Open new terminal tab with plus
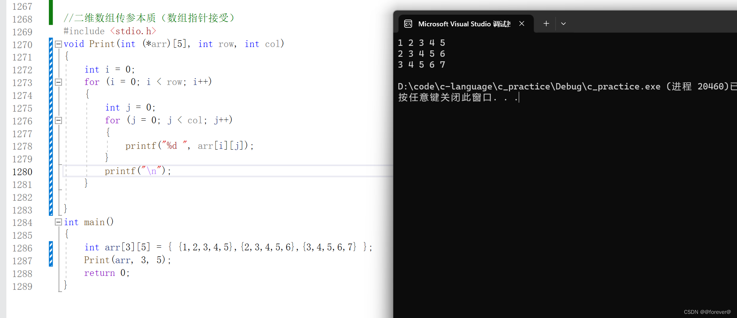Viewport: 737px width, 318px height. 546,24
